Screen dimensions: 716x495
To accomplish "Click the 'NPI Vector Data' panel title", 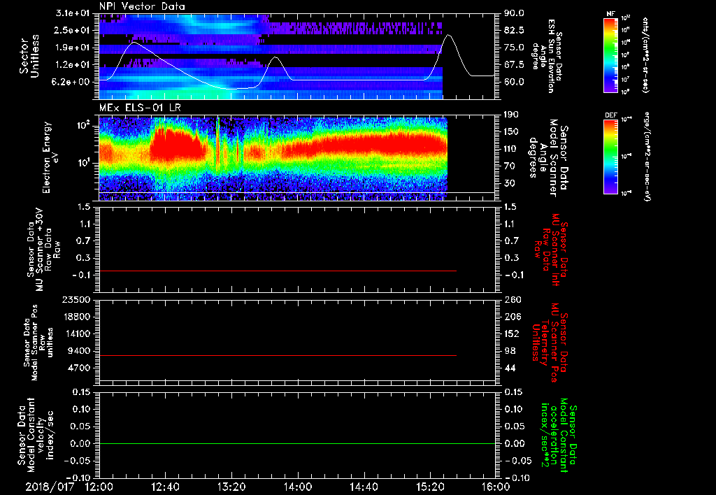I will pos(142,6).
